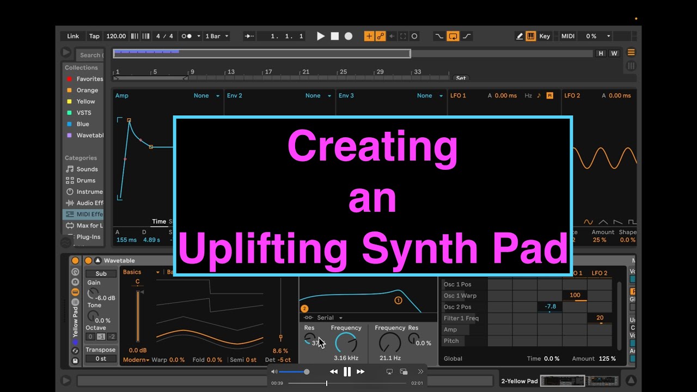Start playback with the transport Play button

pyautogui.click(x=321, y=36)
